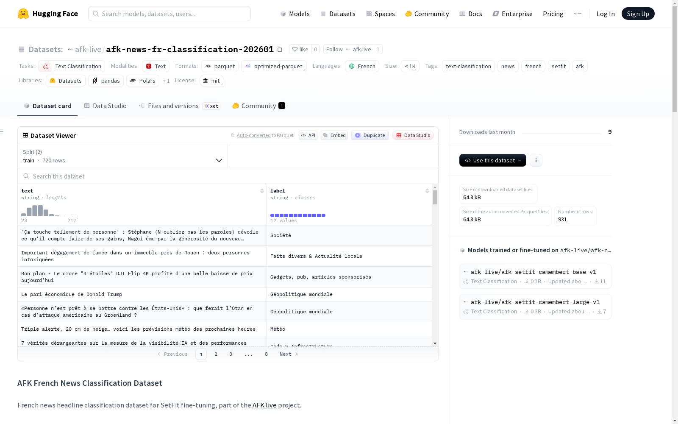Open the Community tab with 1 discussion

(258, 106)
